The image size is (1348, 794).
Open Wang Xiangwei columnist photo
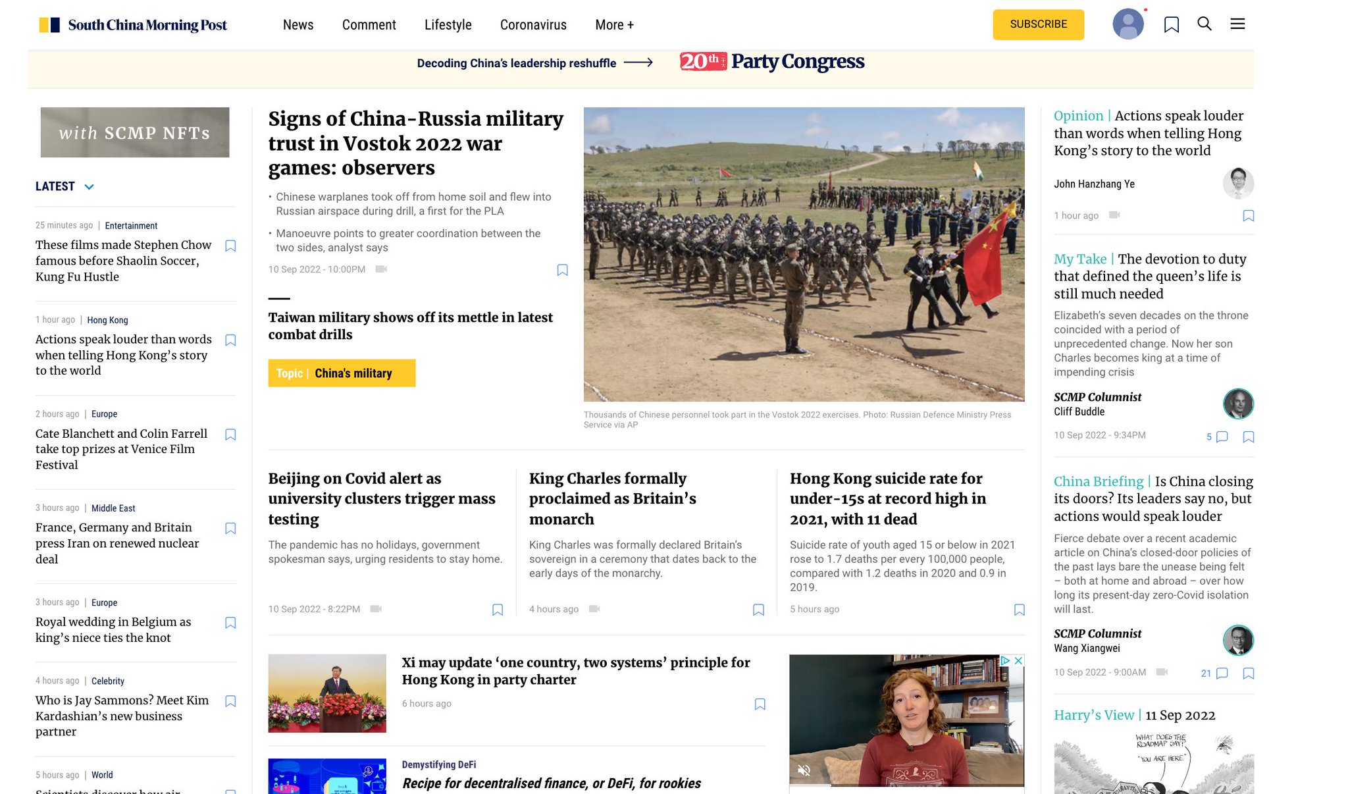pyautogui.click(x=1238, y=640)
